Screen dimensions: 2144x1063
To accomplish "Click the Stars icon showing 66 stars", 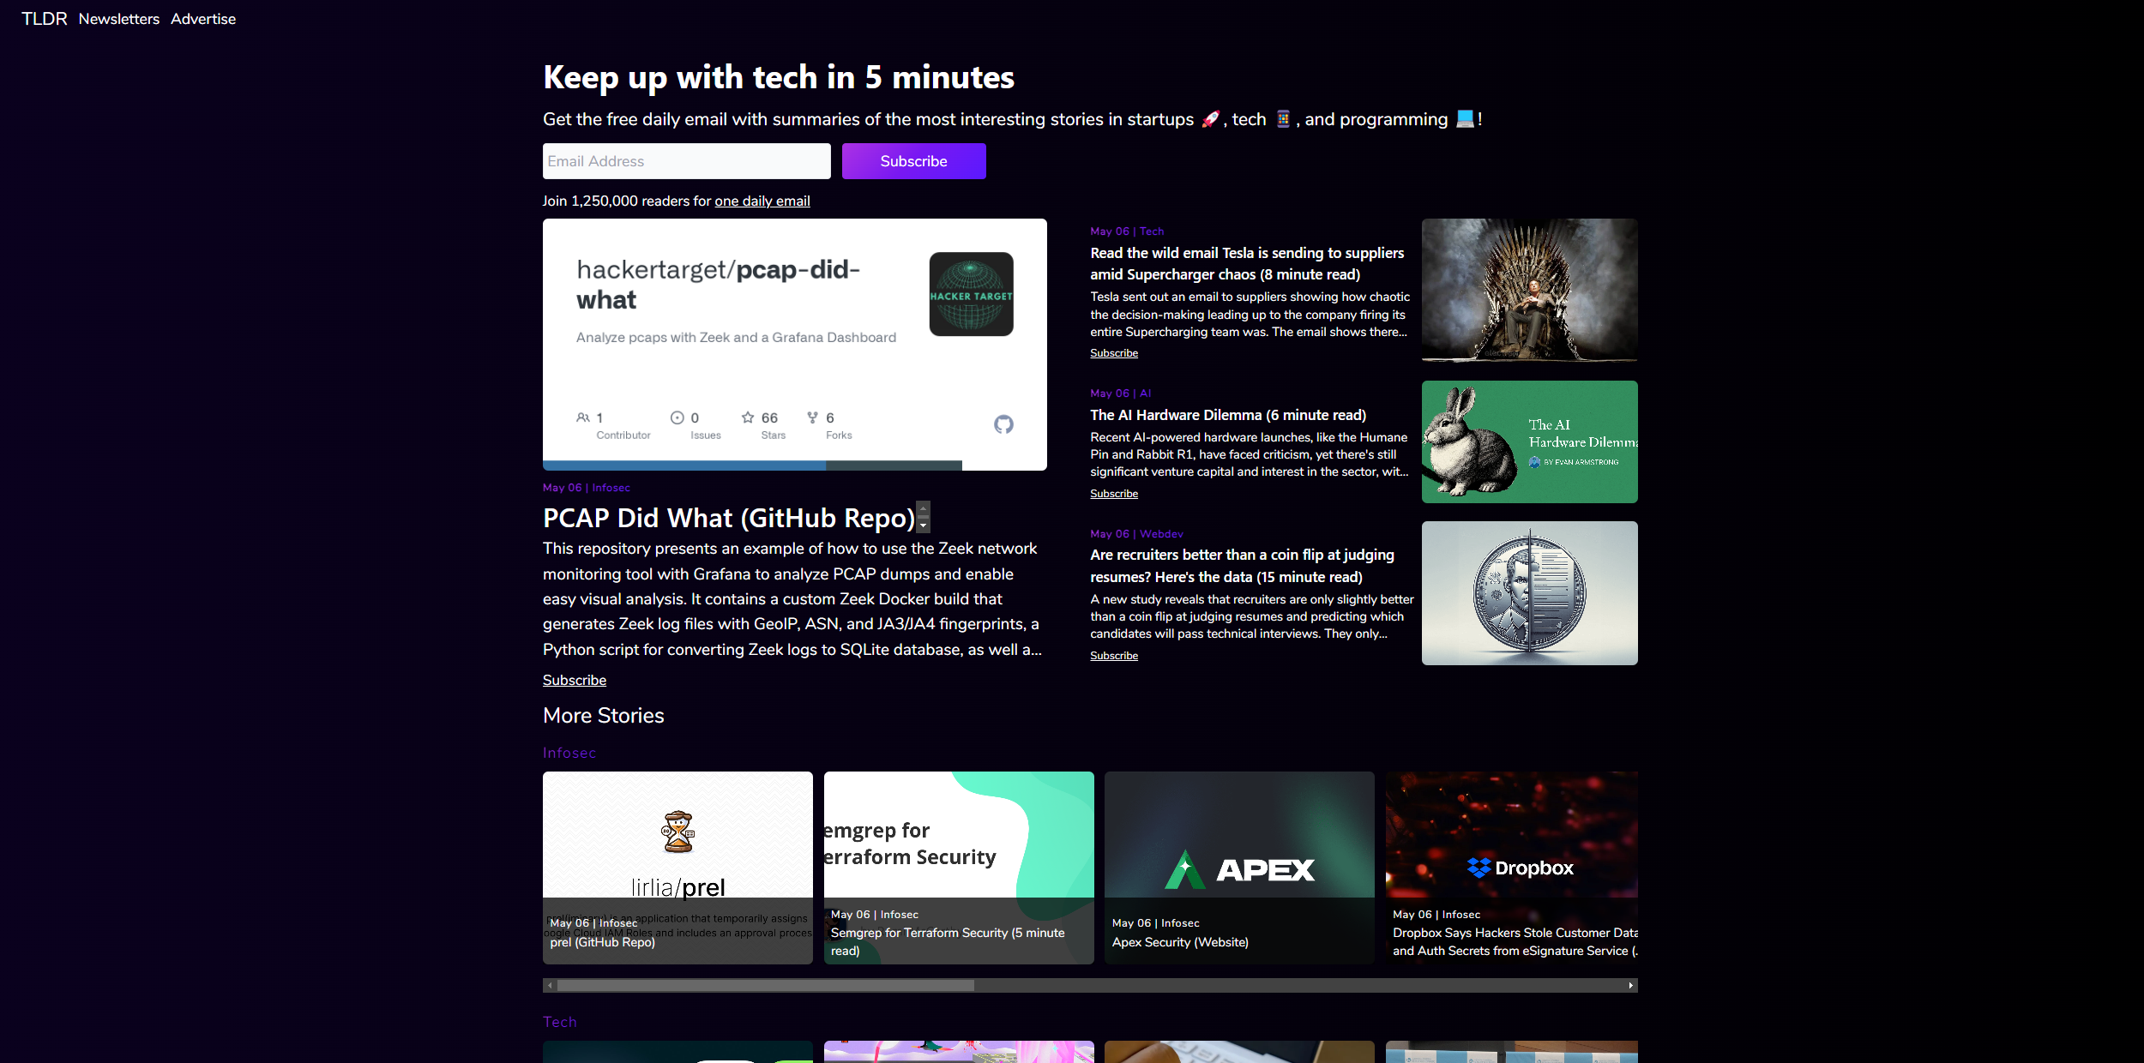I will (x=749, y=417).
